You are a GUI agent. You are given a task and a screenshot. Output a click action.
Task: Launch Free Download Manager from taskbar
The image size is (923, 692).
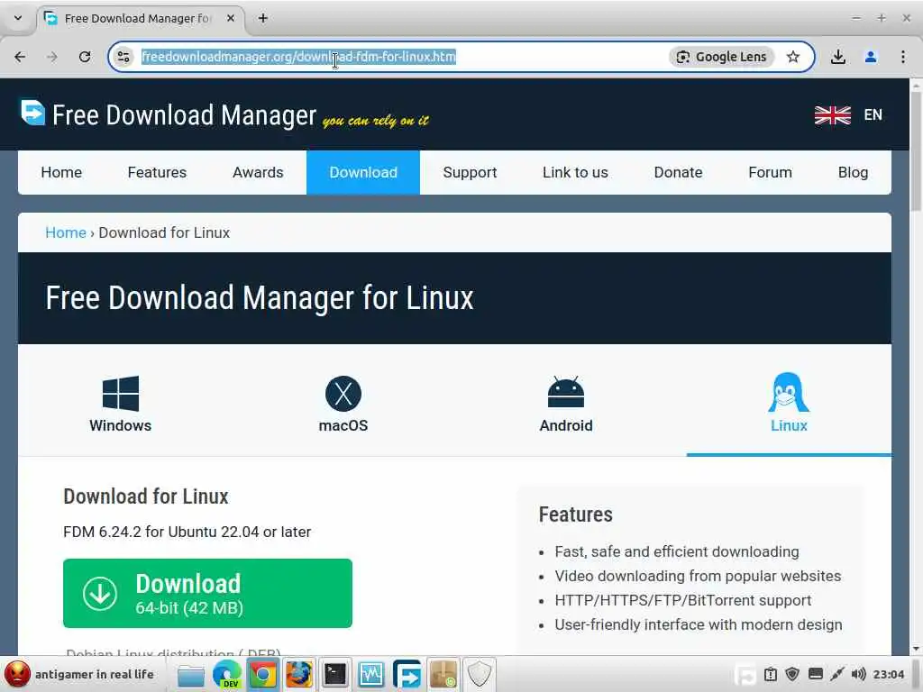coord(407,674)
